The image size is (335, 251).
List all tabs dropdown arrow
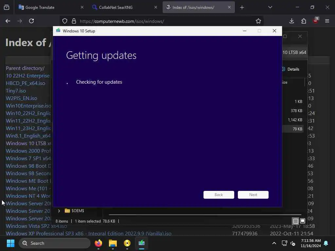270,8
